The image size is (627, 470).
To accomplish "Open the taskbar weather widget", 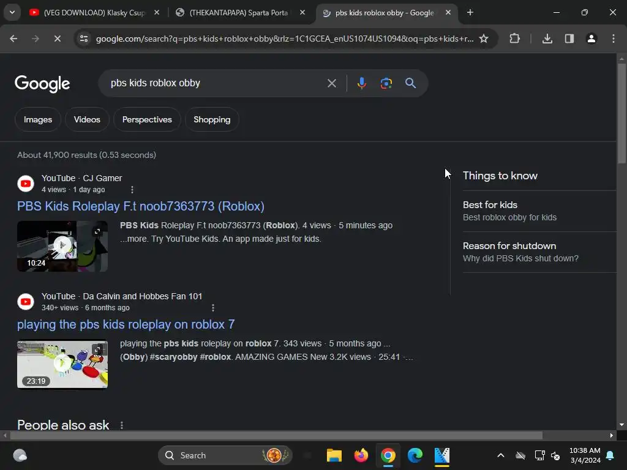I will [x=20, y=455].
